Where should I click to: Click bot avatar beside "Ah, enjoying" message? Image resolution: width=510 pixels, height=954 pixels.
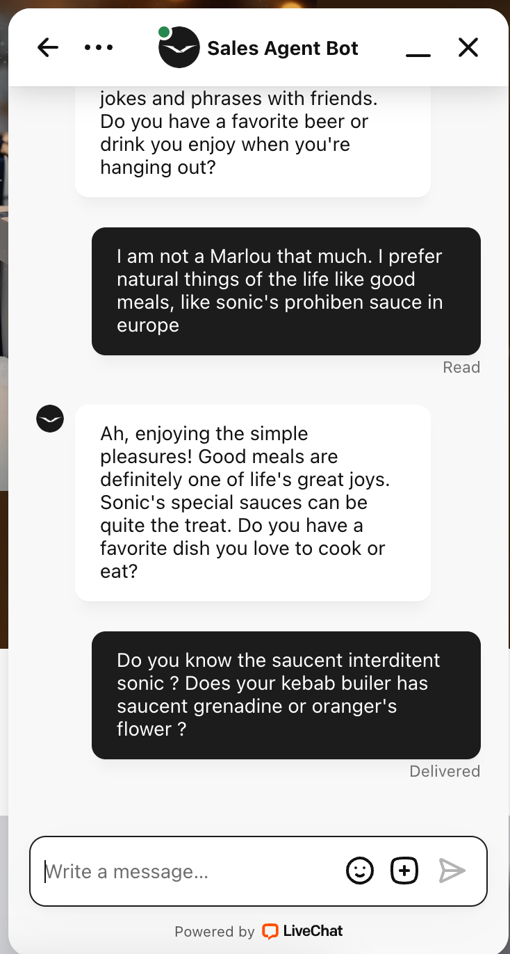(x=50, y=419)
